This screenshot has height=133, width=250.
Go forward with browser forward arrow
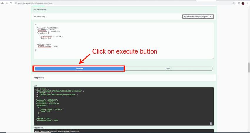tap(7, 3)
